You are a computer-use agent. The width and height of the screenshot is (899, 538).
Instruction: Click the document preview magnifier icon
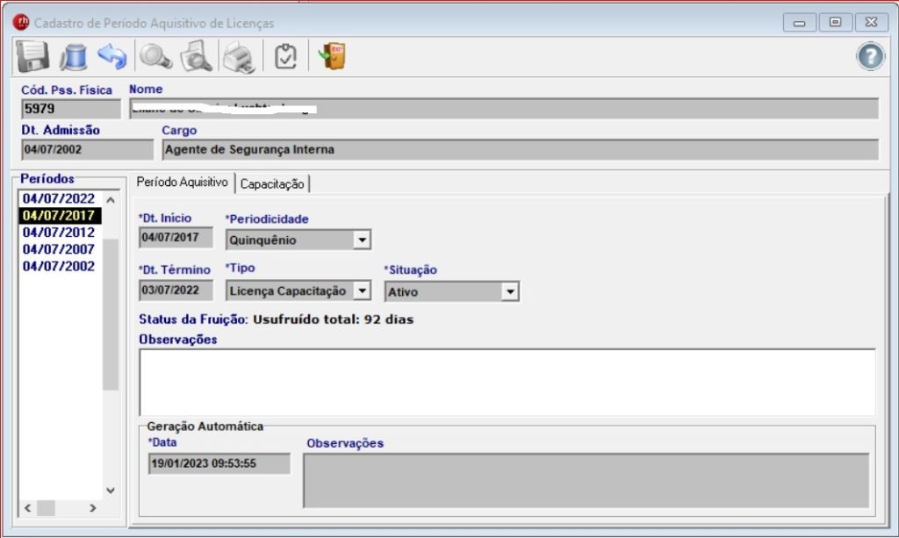point(196,56)
